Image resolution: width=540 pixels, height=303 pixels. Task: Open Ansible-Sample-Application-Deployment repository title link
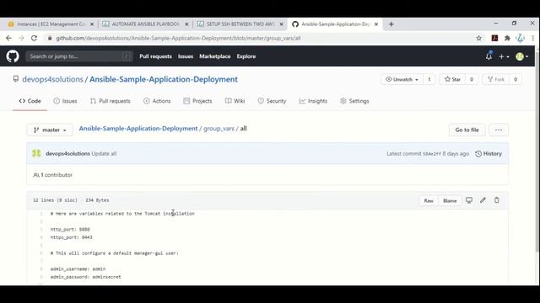[164, 79]
